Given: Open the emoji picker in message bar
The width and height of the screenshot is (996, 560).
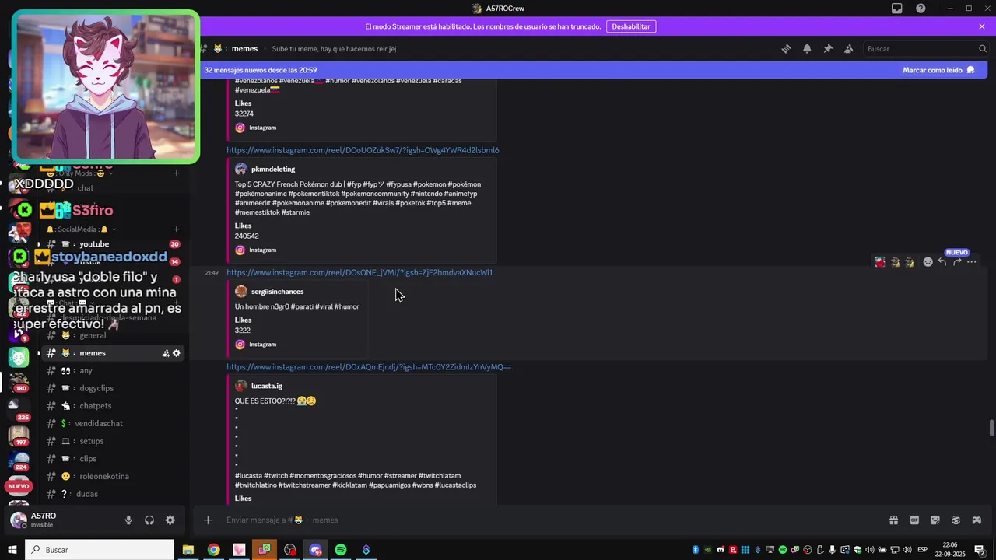Looking at the screenshot, I should 956,520.
